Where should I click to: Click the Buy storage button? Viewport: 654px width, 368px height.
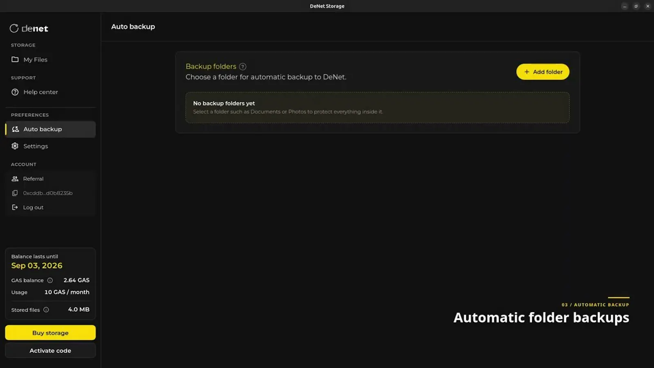tap(50, 333)
